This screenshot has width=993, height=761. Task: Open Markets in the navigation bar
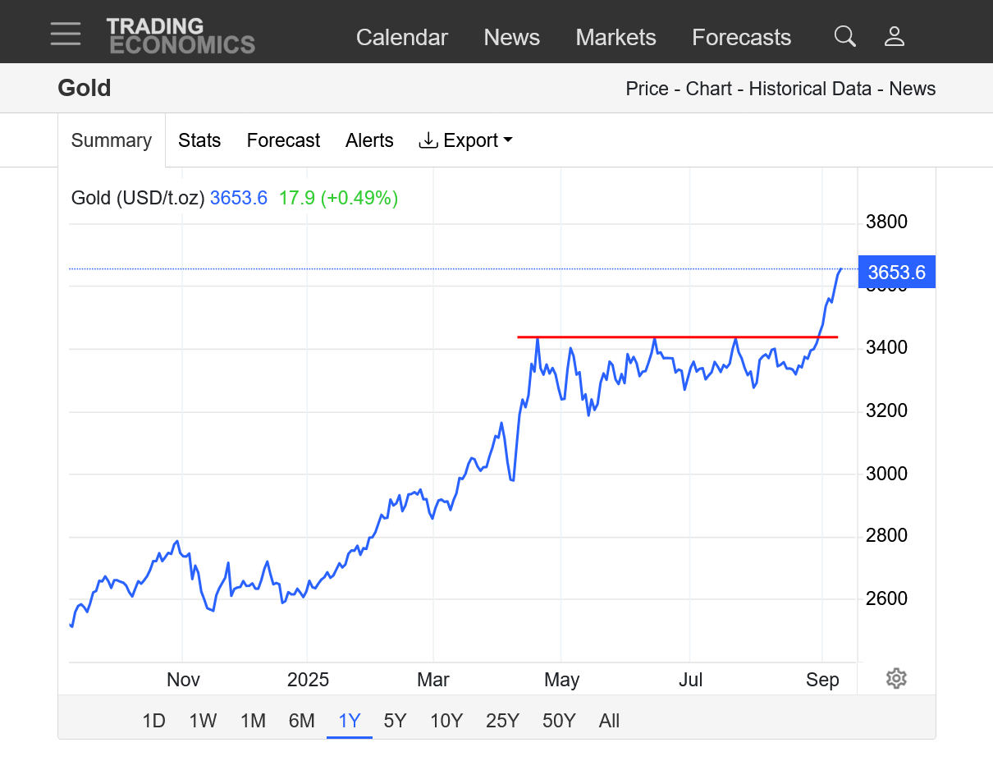[x=615, y=37]
